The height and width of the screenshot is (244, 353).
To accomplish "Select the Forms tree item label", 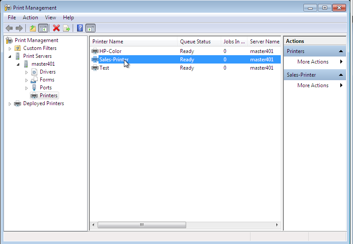I will 47,80.
